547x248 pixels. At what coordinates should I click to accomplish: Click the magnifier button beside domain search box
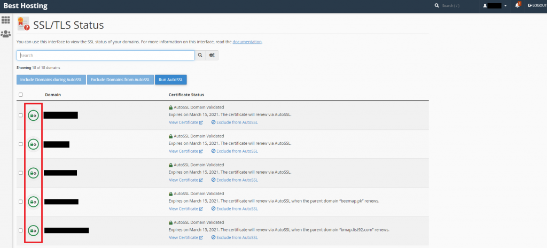pos(200,55)
